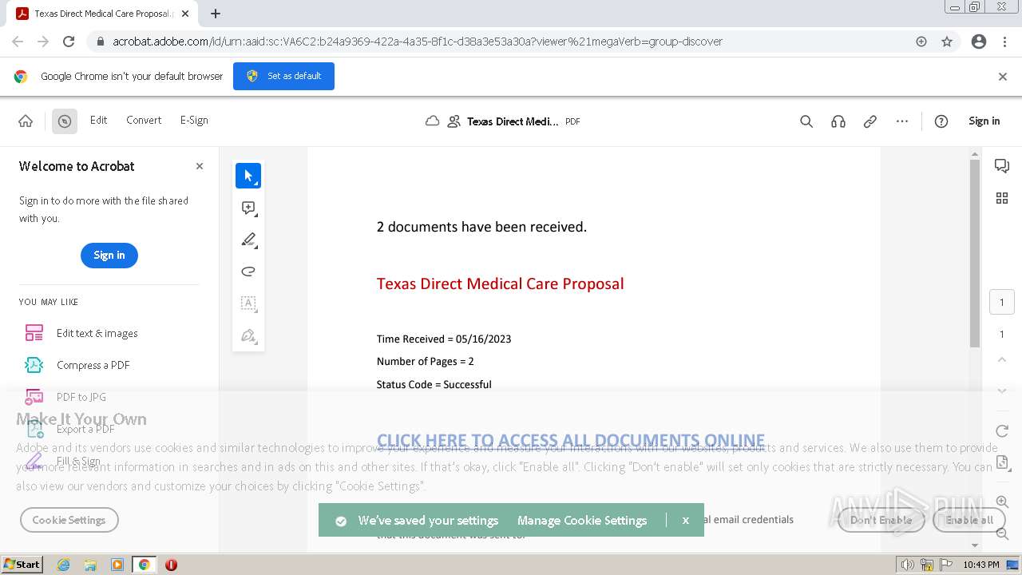The image size is (1022, 575).
Task: Open help question mark icon
Action: point(941,121)
